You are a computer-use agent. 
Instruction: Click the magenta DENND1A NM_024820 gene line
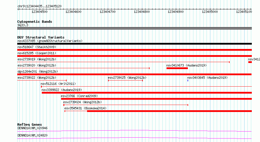click(134, 138)
